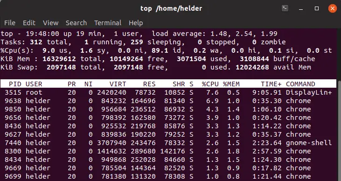
Task: Click PID 9699 in the process list
Action: coord(13,176)
